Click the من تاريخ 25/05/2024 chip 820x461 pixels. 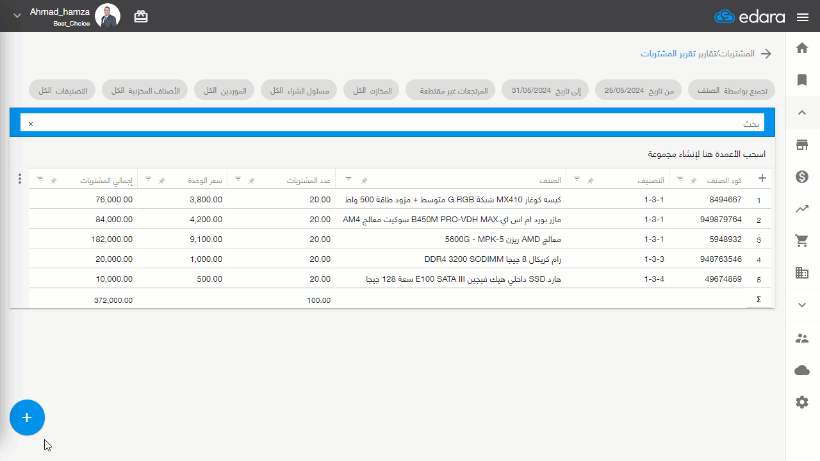[639, 90]
